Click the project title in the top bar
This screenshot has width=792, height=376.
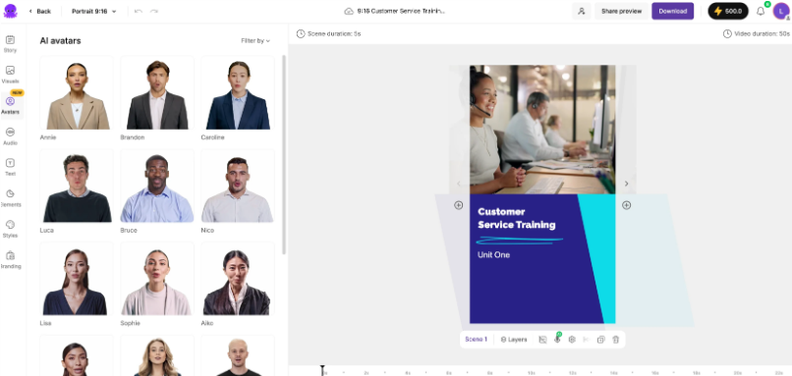pyautogui.click(x=402, y=11)
